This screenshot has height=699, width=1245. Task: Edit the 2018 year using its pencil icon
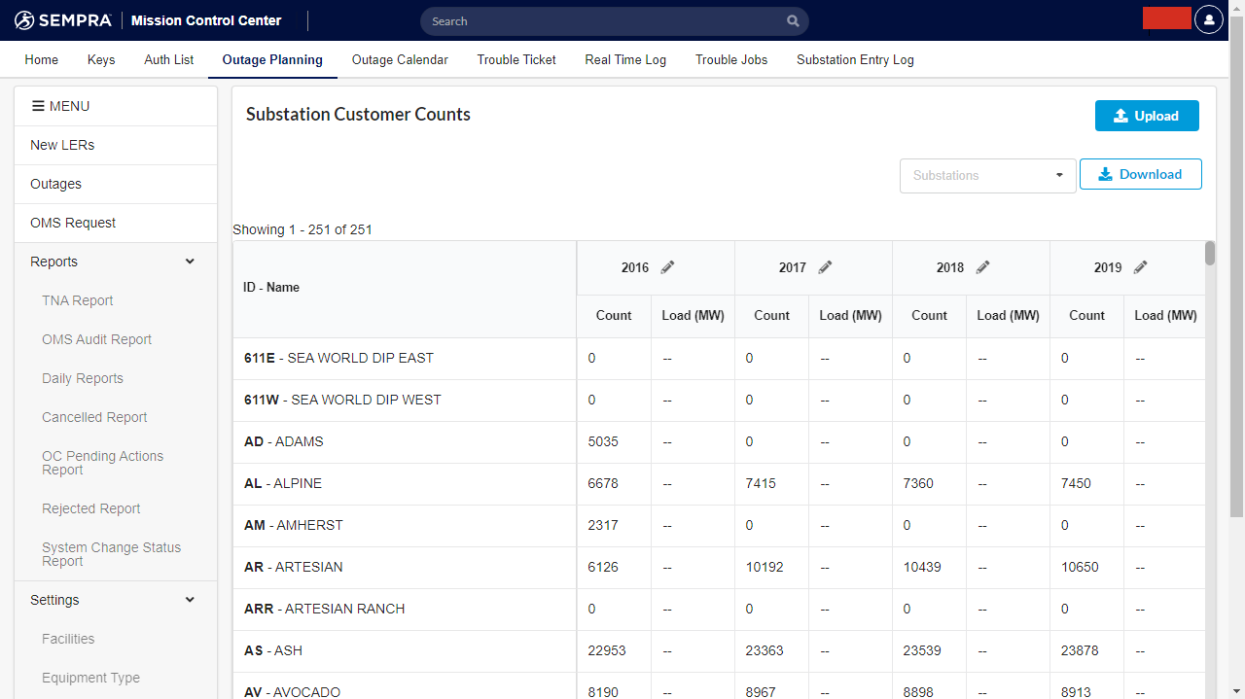(x=983, y=265)
